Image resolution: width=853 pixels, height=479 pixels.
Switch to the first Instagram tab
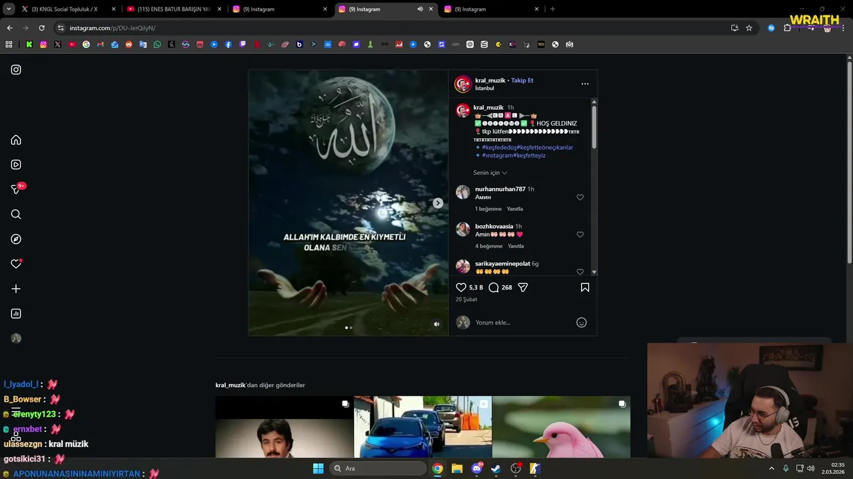coord(279,9)
